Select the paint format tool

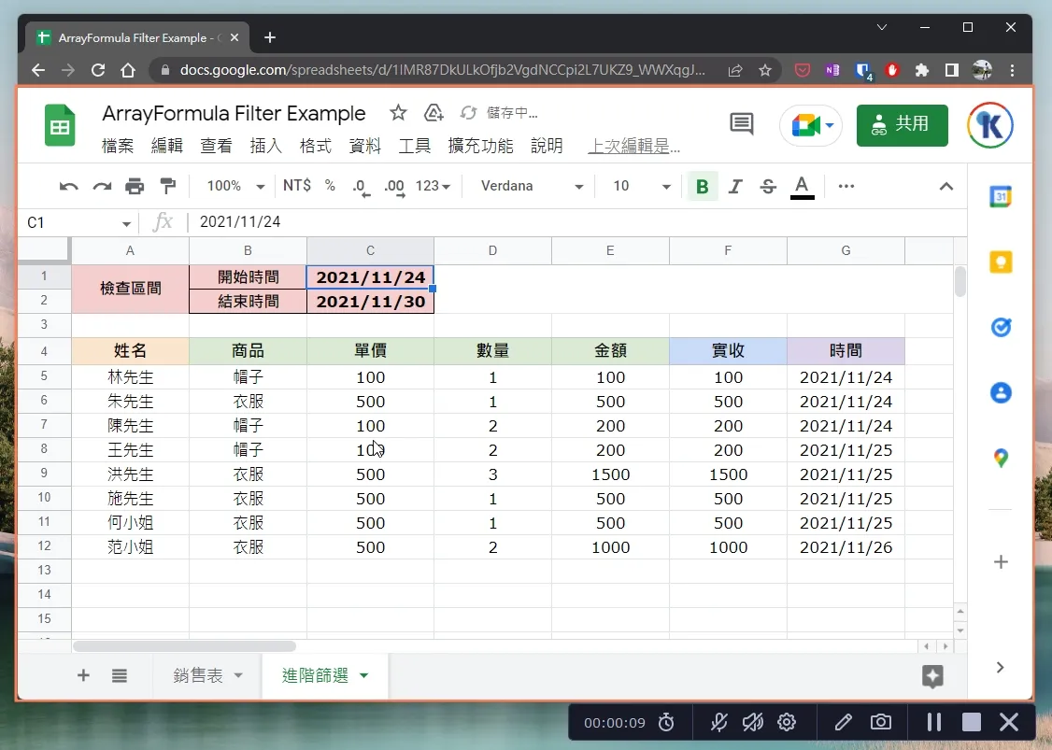tap(168, 187)
